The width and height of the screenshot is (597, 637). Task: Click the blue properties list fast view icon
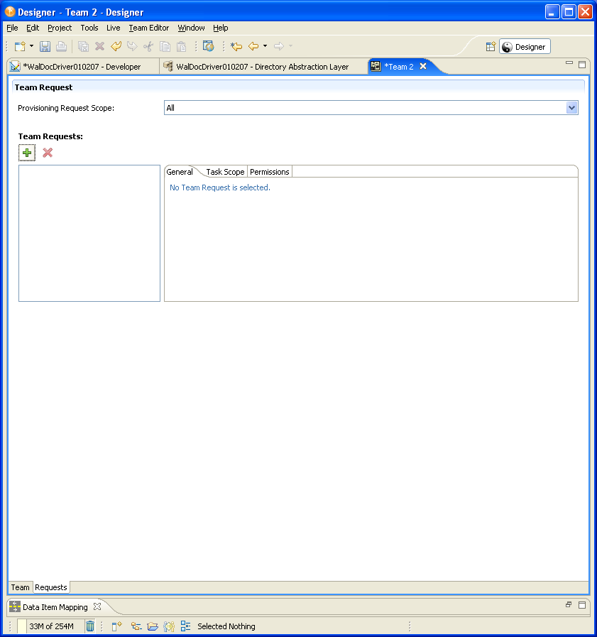click(185, 626)
